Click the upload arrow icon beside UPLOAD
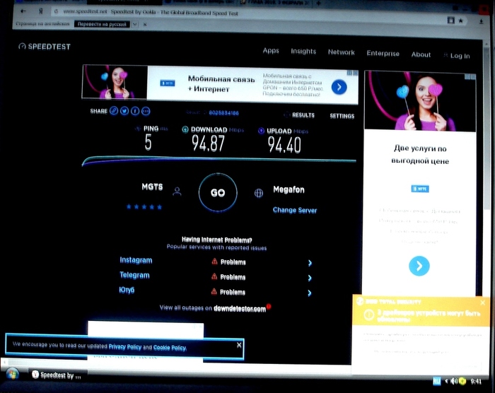This screenshot has width=495, height=393. coord(262,131)
